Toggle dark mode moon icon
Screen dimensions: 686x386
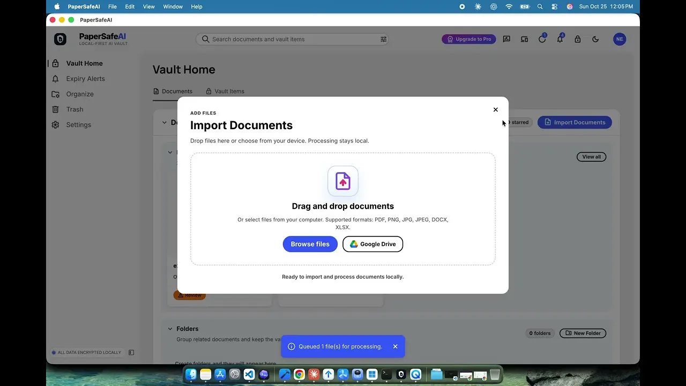coord(595,39)
